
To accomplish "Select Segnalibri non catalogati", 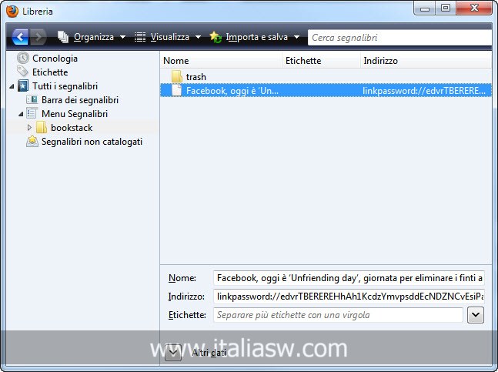I will (x=92, y=142).
